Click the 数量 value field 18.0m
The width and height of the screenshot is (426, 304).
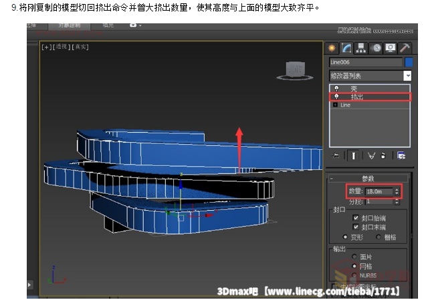pyautogui.click(x=379, y=191)
